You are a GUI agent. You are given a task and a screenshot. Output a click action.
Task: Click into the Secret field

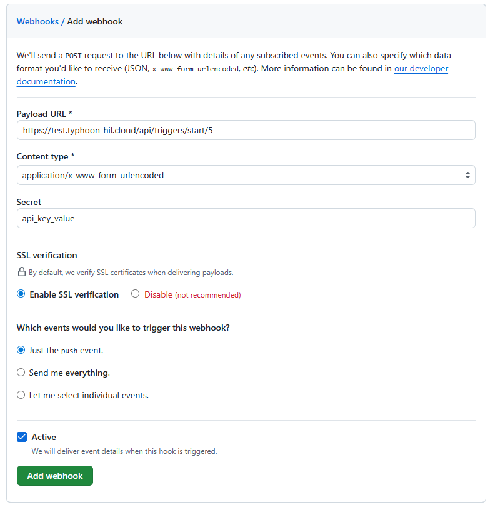coord(246,218)
